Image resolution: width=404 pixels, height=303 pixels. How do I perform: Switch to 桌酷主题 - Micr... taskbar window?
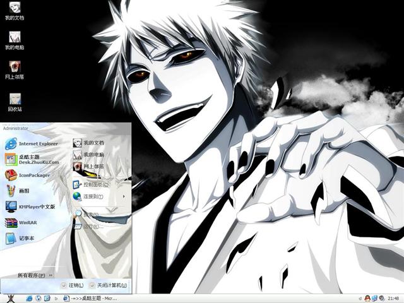point(90,299)
